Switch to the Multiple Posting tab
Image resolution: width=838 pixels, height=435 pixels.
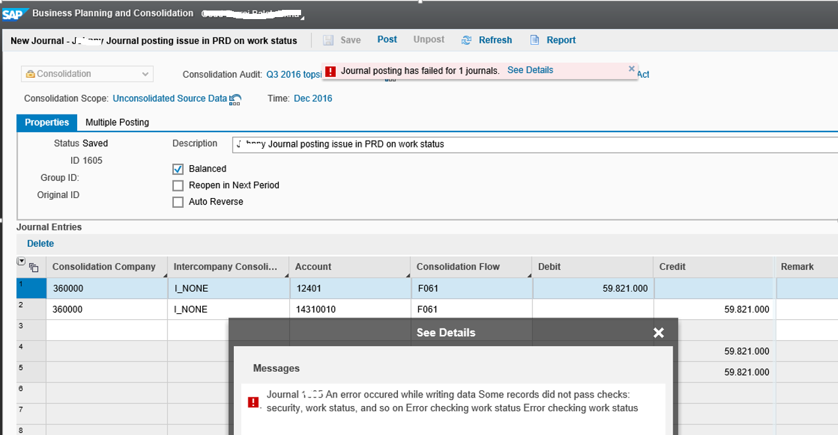(117, 122)
